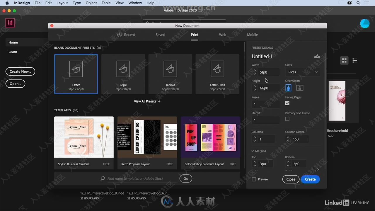The height and width of the screenshot is (211, 375).
Task: Open the Control Center list icon
Action: [367, 3]
